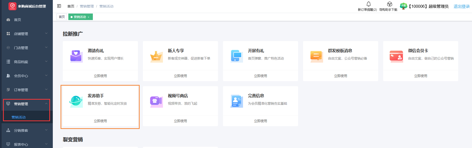Close the 营销活动 tab

[x=88, y=17]
